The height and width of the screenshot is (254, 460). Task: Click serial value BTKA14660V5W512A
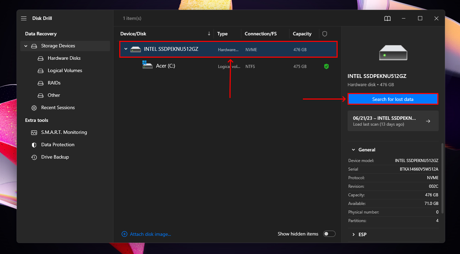(419, 169)
